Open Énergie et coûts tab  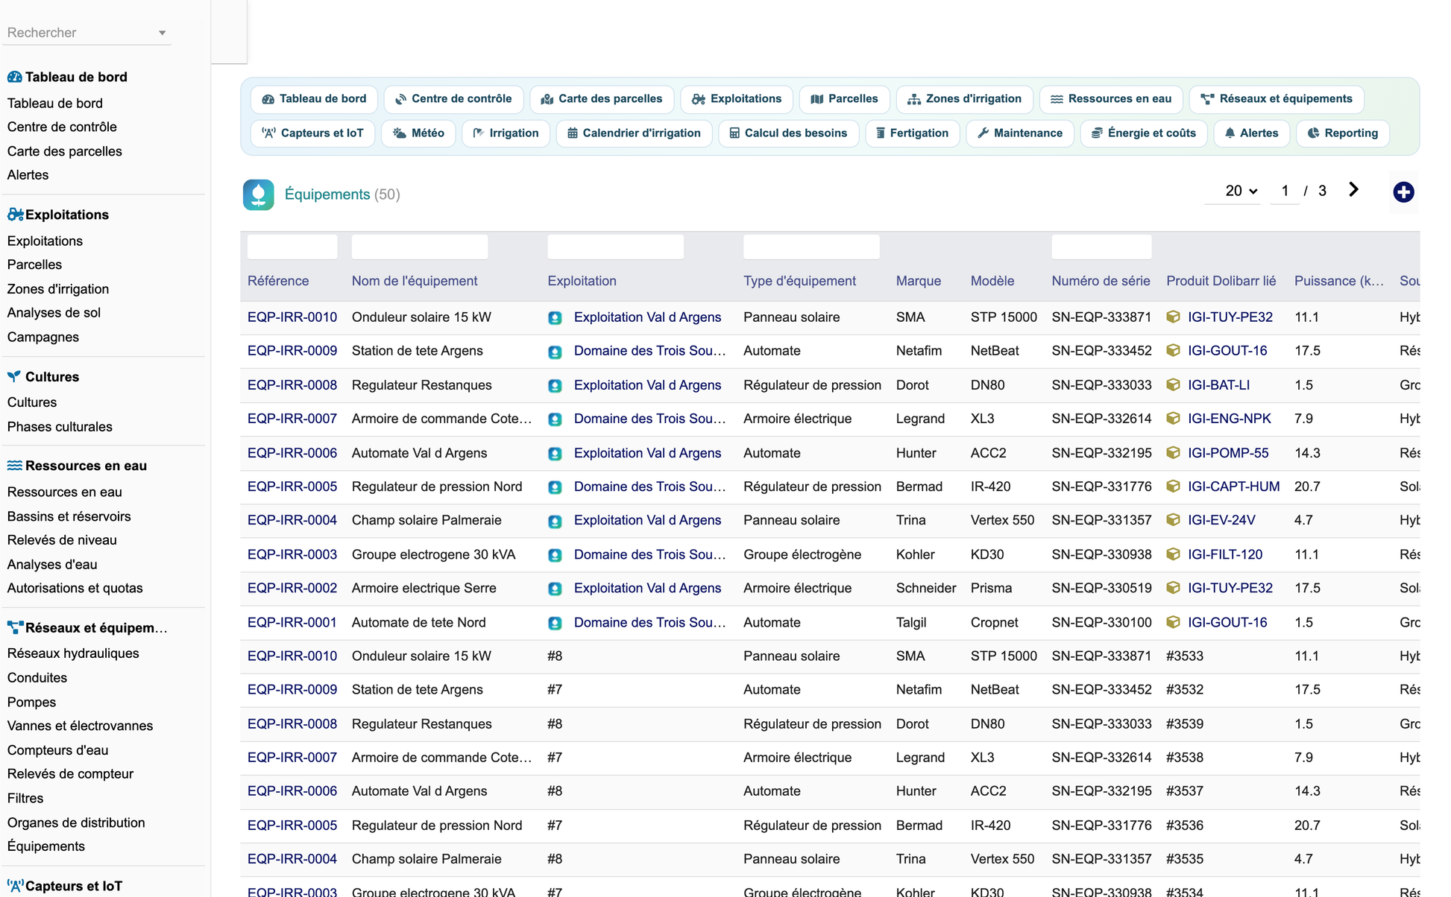point(1143,133)
